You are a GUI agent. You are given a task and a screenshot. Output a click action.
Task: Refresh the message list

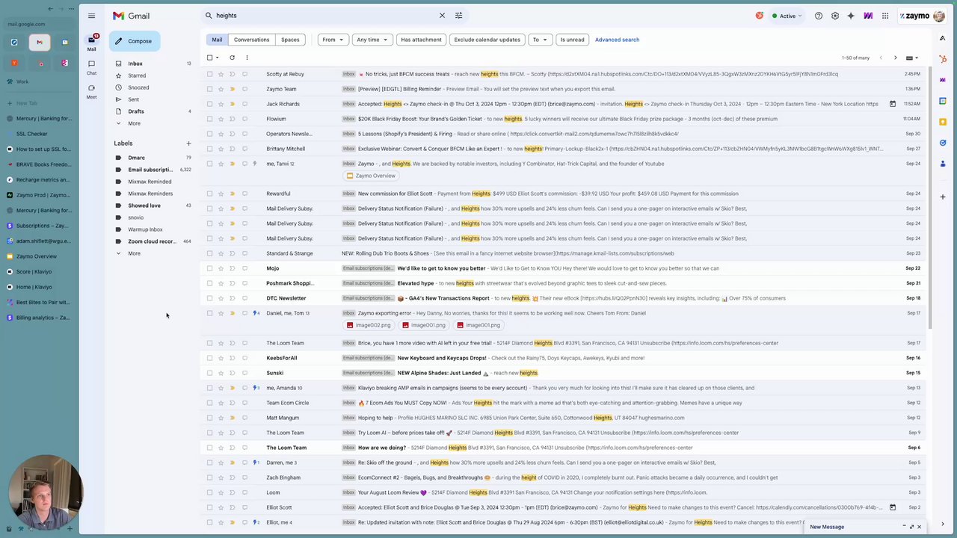[232, 58]
